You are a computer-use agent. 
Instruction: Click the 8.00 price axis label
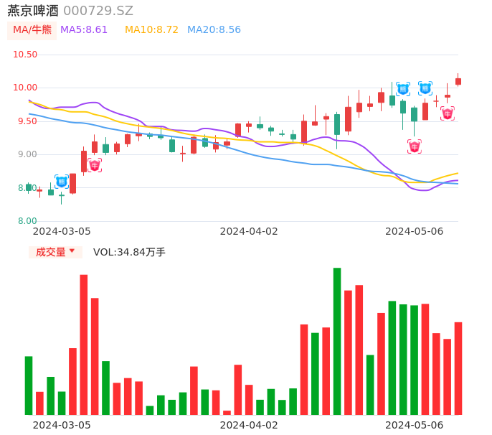tap(27, 221)
